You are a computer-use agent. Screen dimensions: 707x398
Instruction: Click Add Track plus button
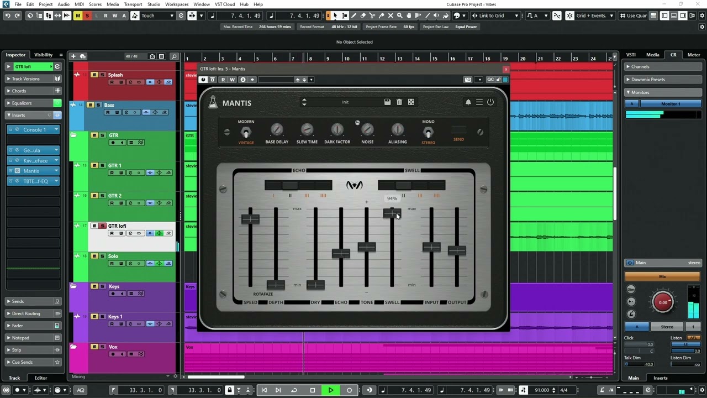click(73, 56)
